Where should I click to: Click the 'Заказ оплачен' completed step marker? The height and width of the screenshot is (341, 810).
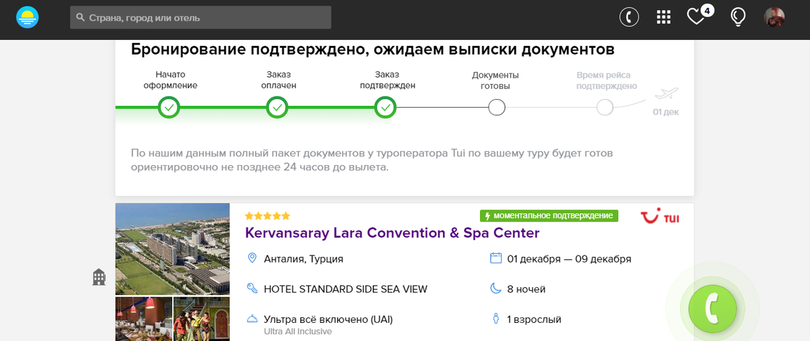[277, 107]
